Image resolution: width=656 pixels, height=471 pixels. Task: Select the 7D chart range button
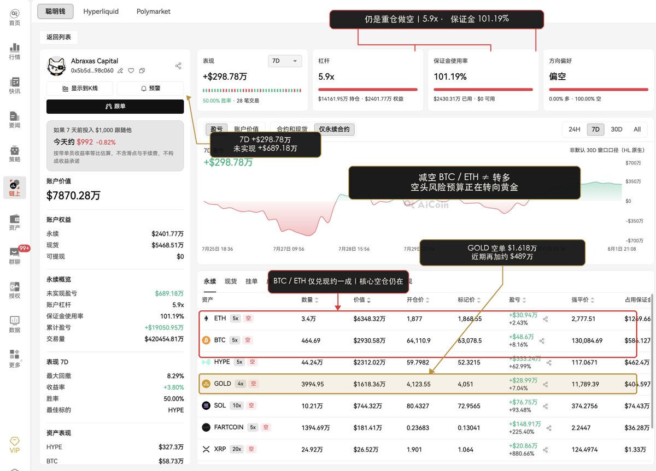595,129
